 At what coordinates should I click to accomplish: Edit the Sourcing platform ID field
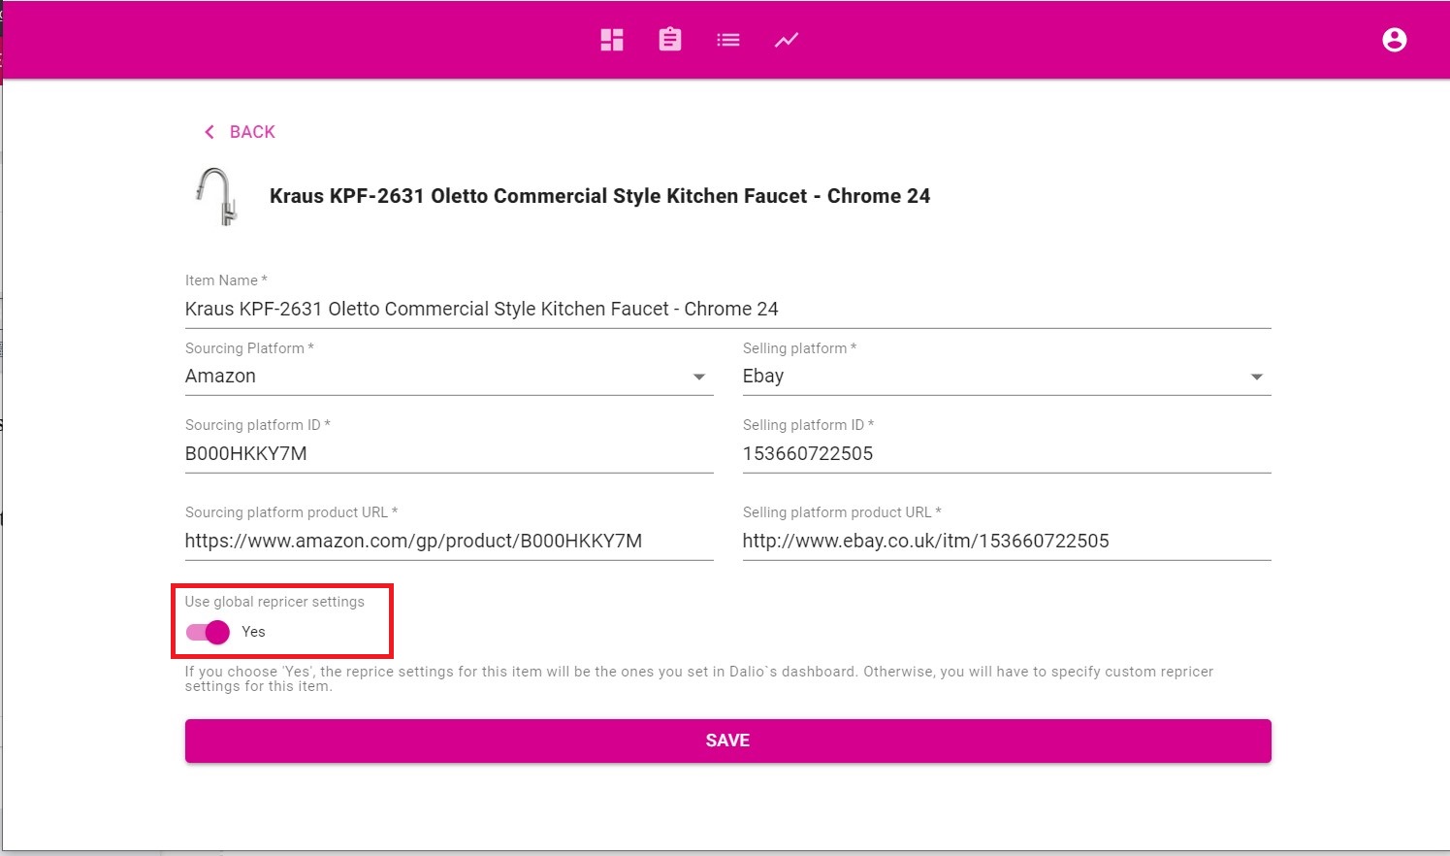coord(449,454)
